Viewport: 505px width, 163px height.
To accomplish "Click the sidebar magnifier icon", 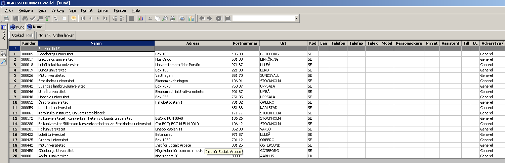I will click(4, 61).
